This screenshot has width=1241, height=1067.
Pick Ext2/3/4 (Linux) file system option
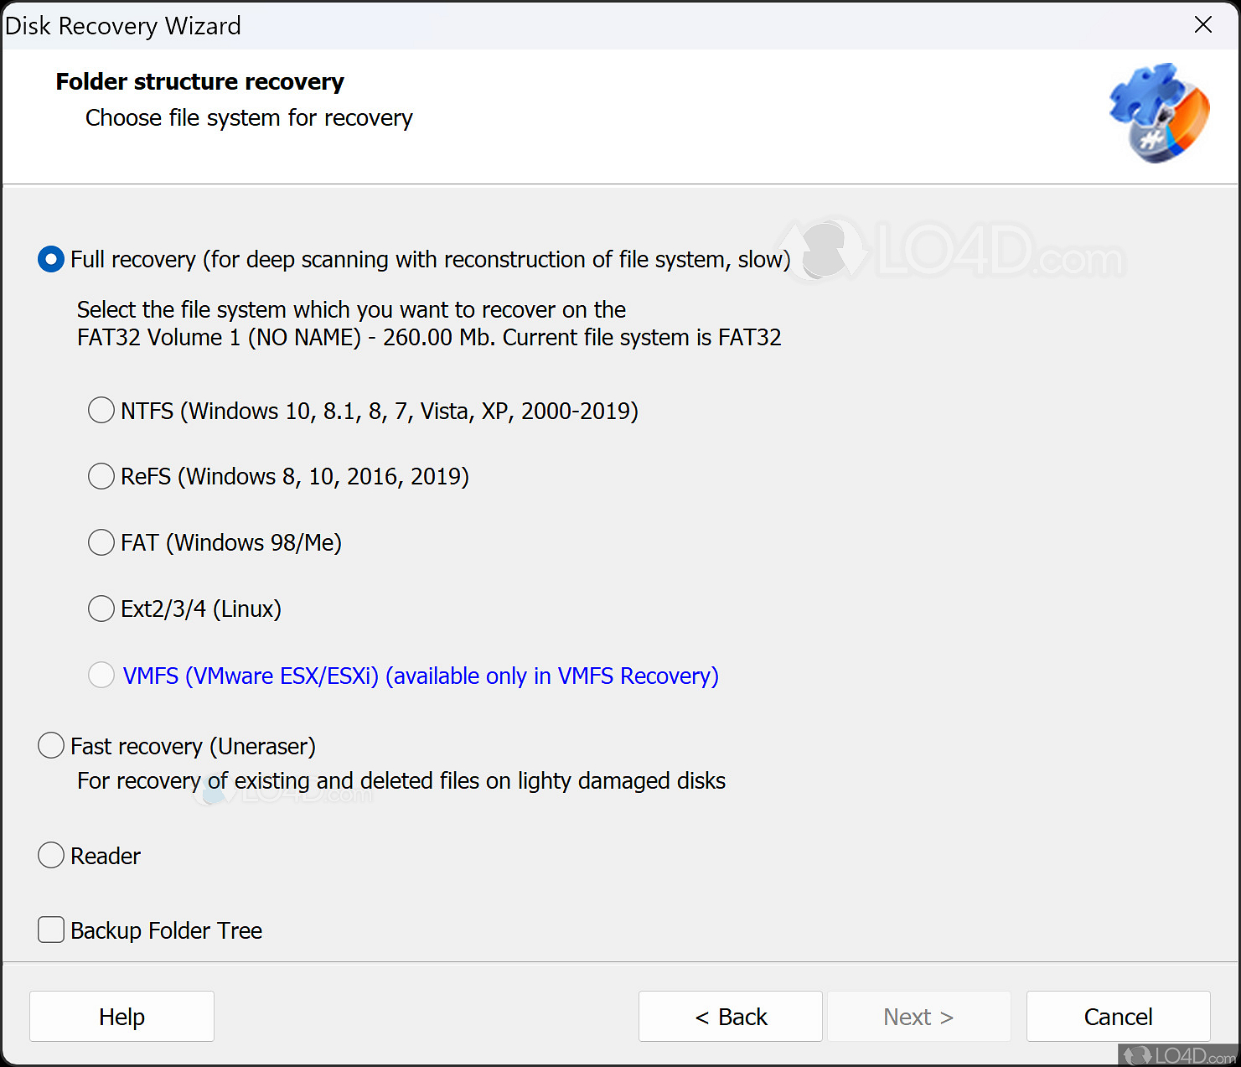[101, 609]
